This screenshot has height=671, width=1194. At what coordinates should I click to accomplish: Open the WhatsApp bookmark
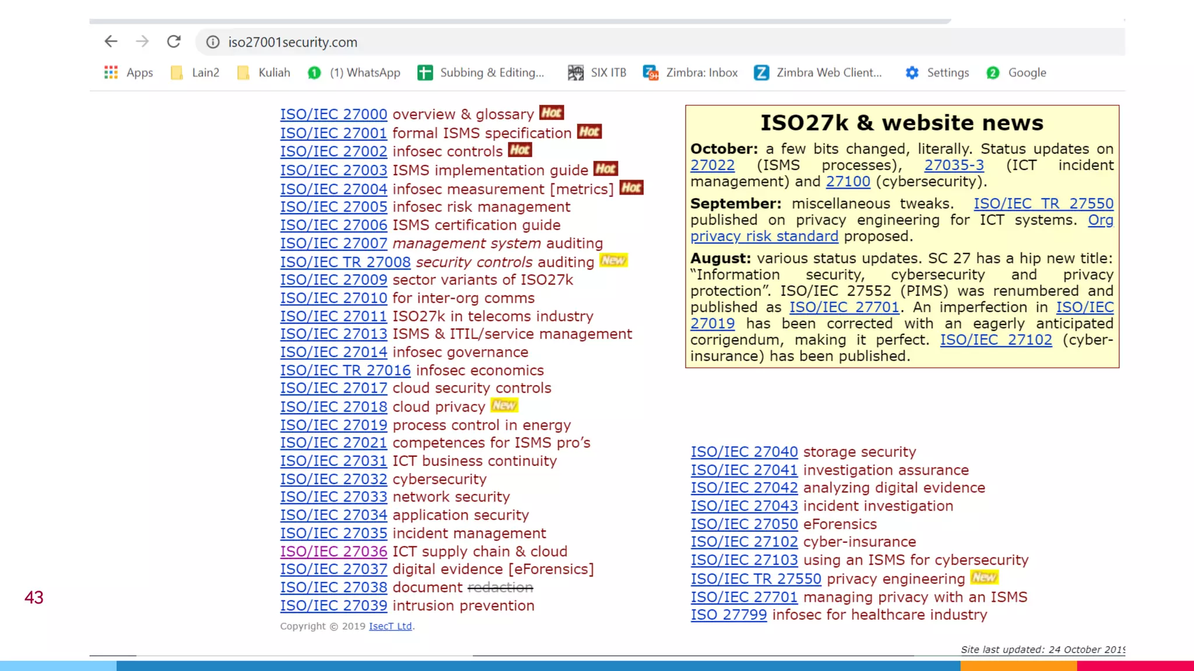(x=354, y=72)
